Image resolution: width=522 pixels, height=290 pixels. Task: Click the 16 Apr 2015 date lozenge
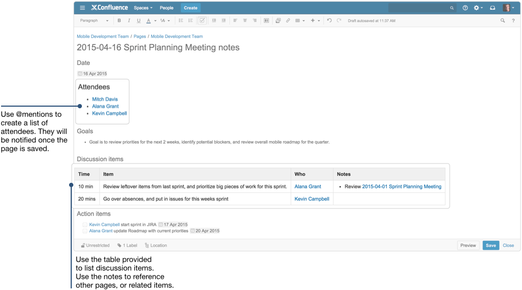click(x=92, y=73)
